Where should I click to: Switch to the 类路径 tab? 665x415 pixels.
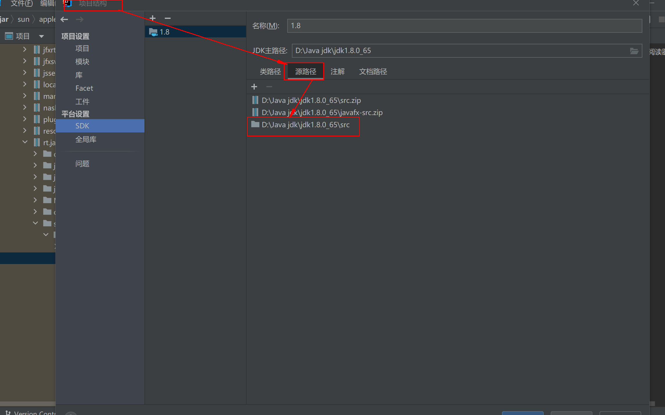pyautogui.click(x=270, y=72)
